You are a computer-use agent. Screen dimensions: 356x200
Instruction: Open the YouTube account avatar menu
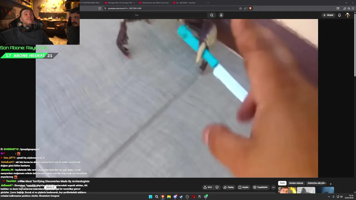pyautogui.click(x=347, y=15)
